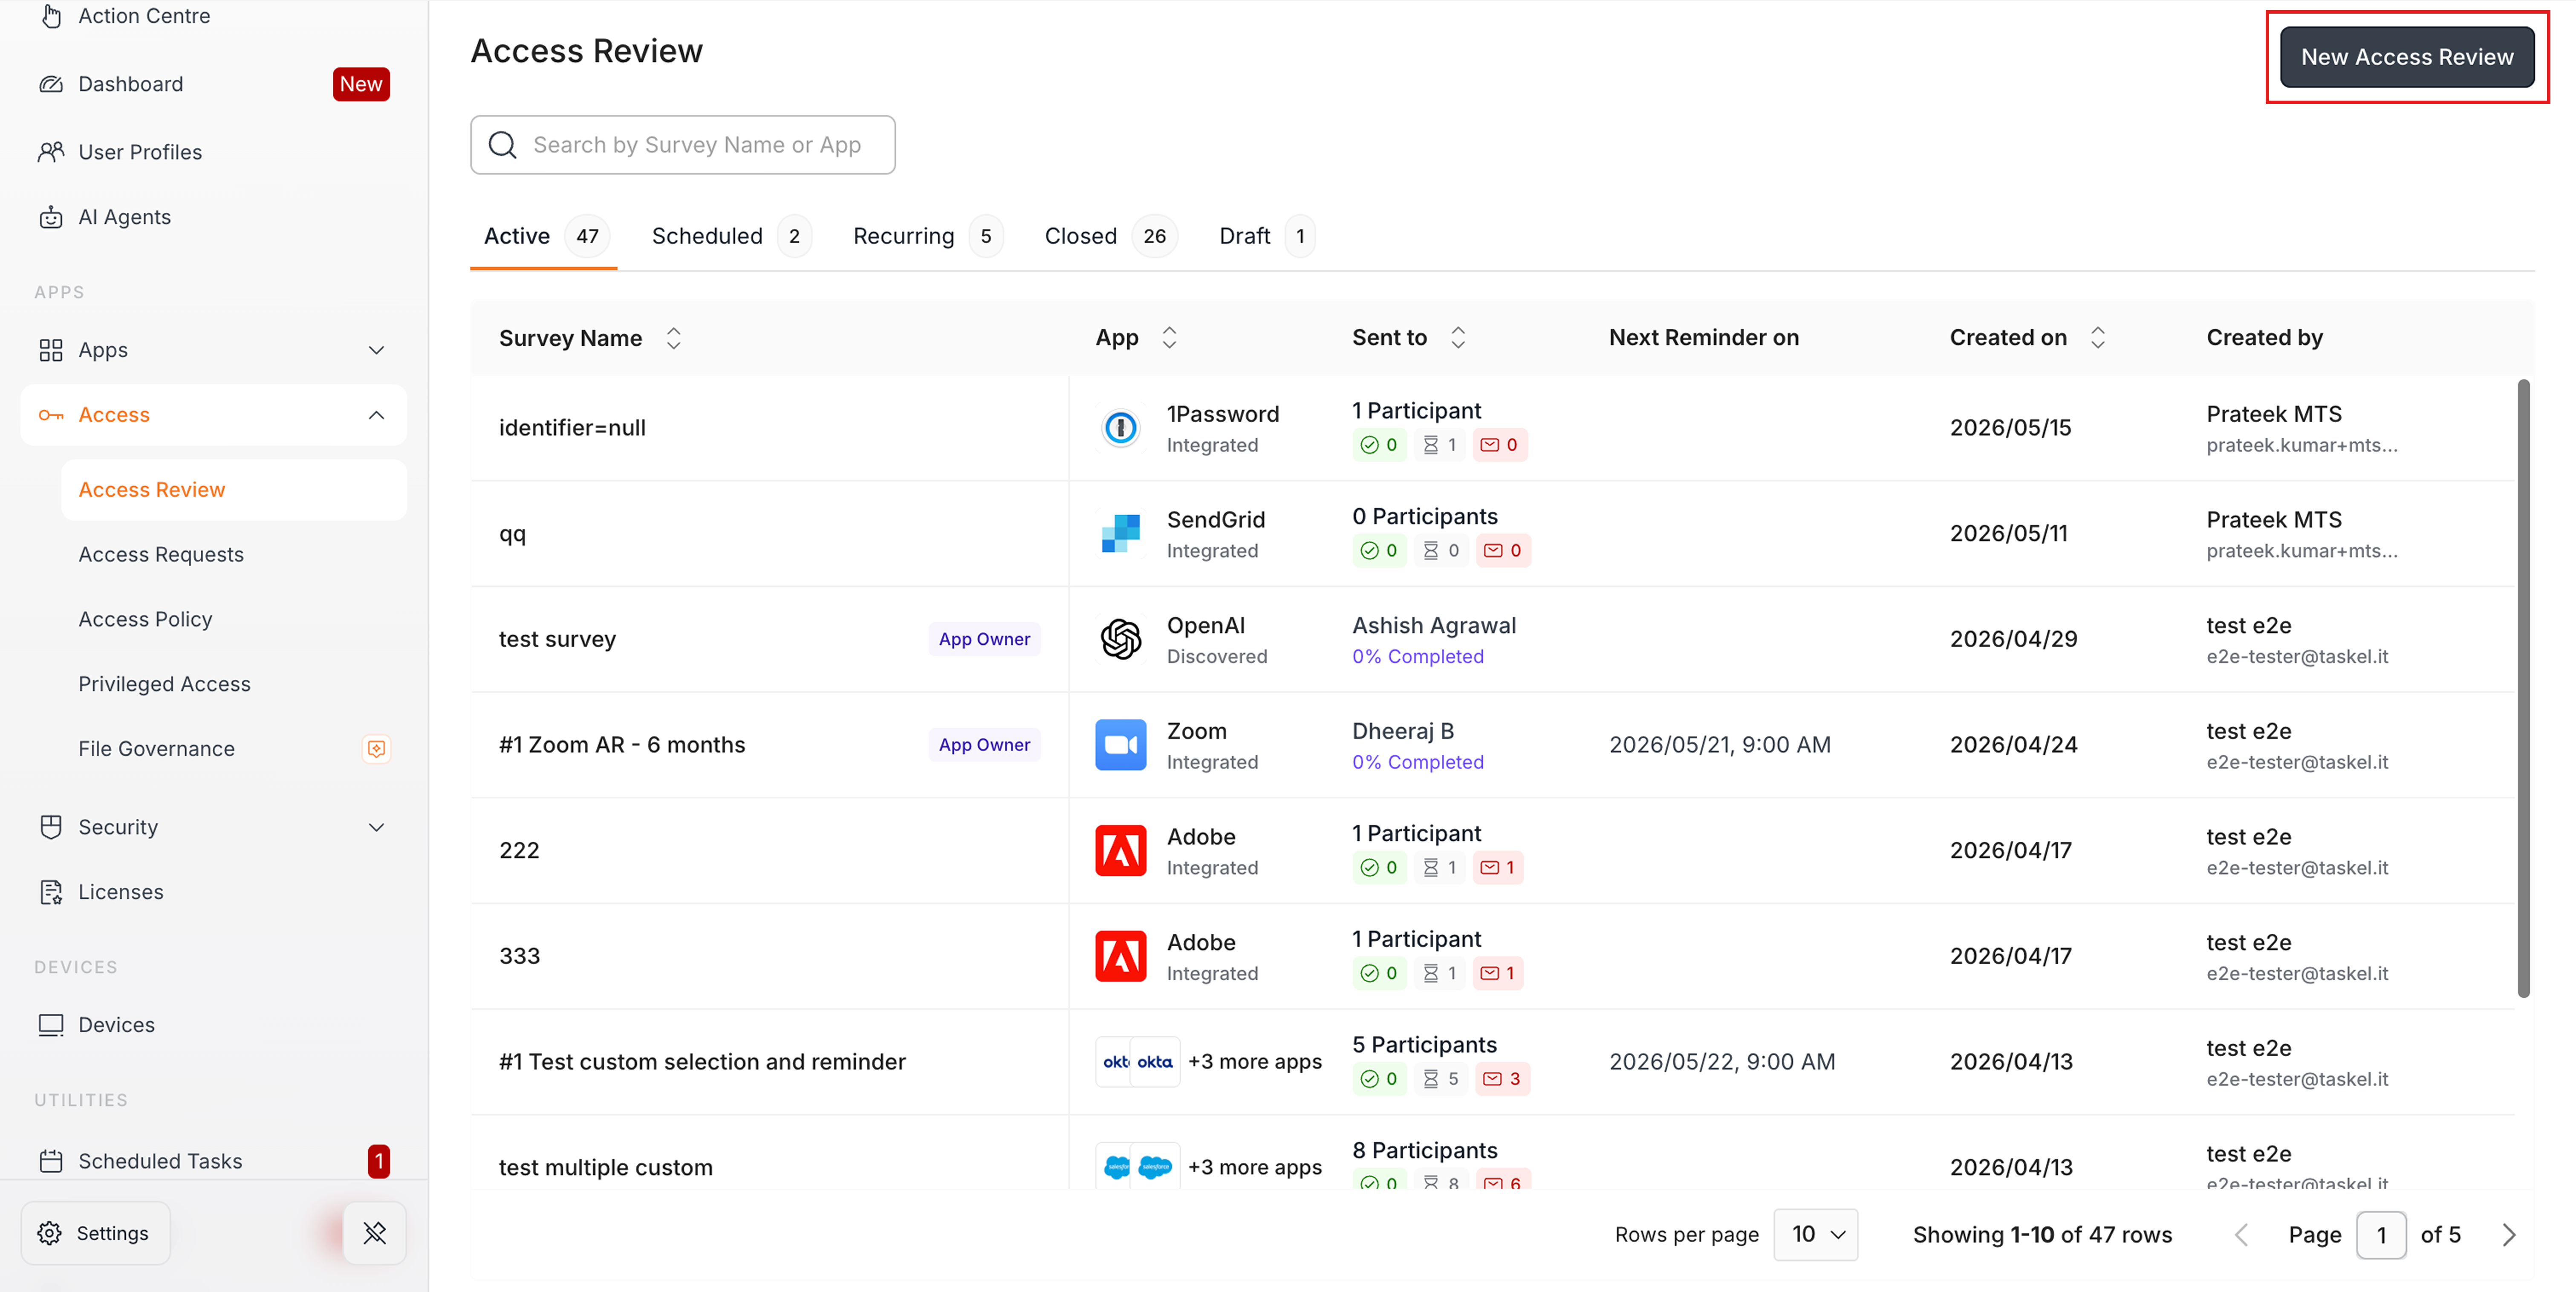Click the App Owner tag on test survey
The image size is (2576, 1292).
(984, 640)
